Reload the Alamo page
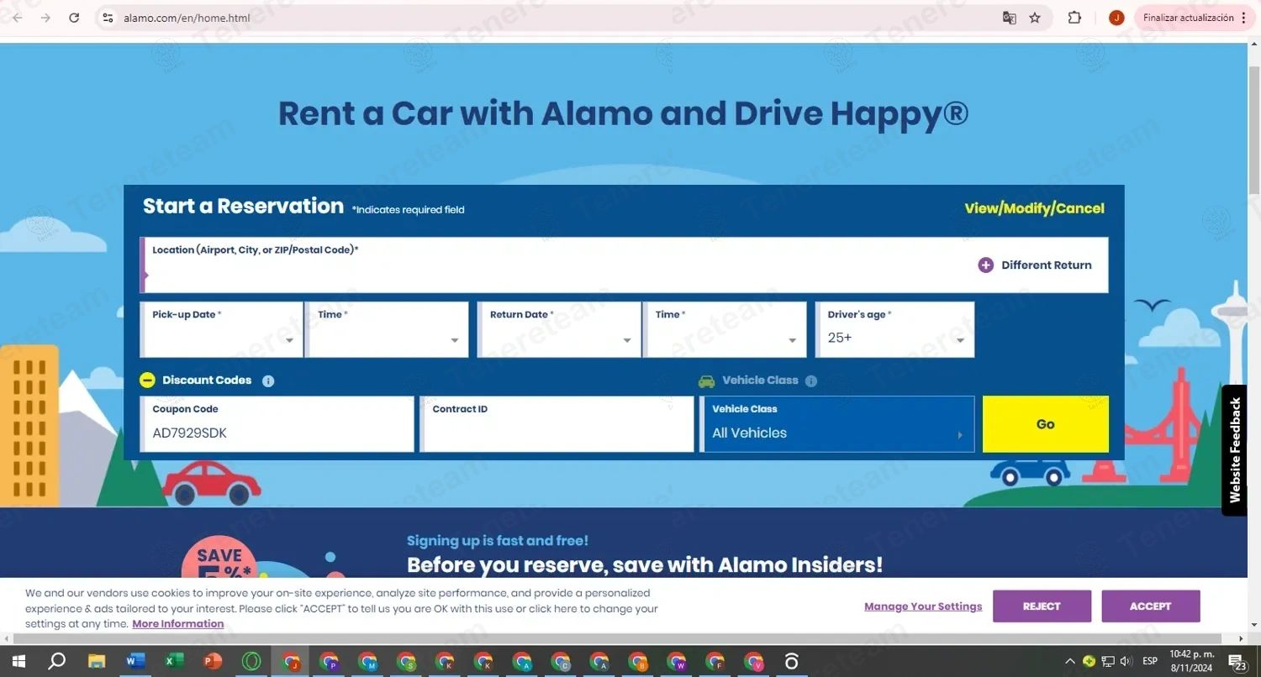Image resolution: width=1261 pixels, height=677 pixels. [74, 18]
